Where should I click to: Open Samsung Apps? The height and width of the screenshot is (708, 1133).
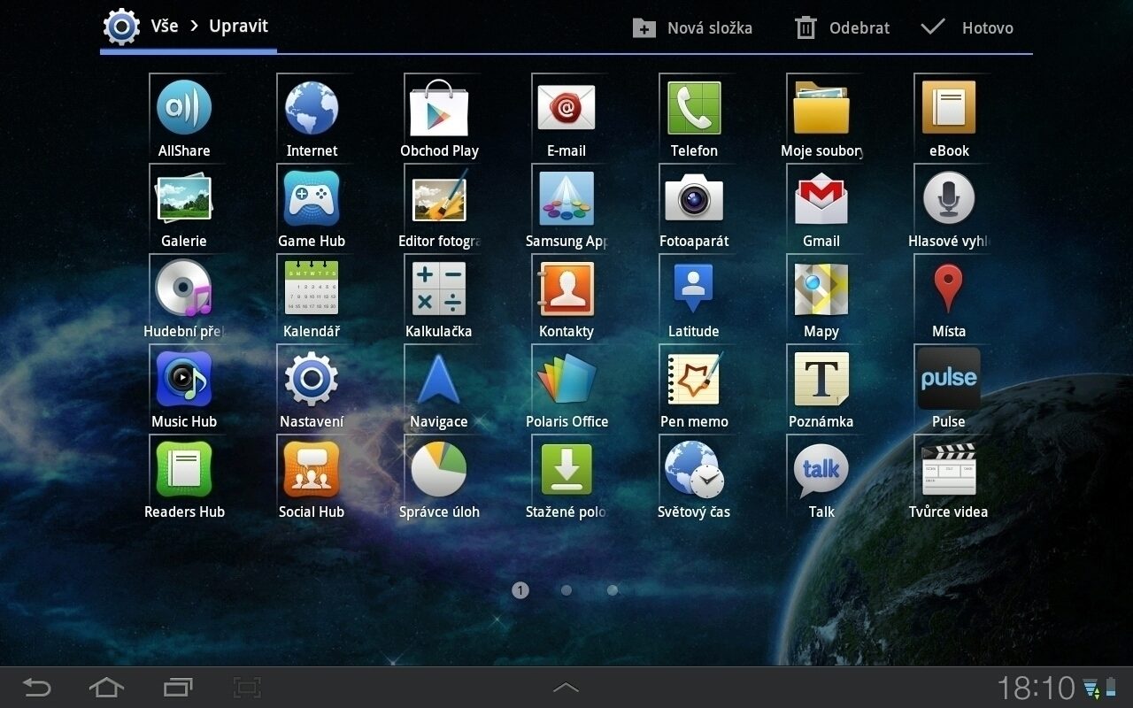pos(566,198)
